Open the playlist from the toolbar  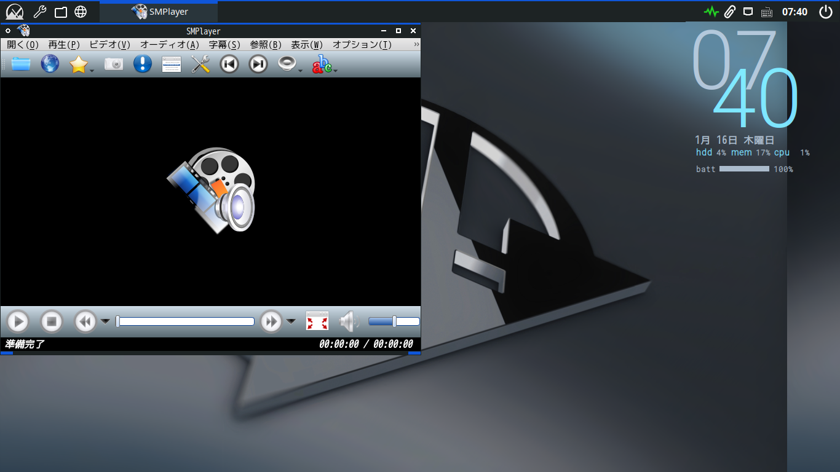(172, 64)
